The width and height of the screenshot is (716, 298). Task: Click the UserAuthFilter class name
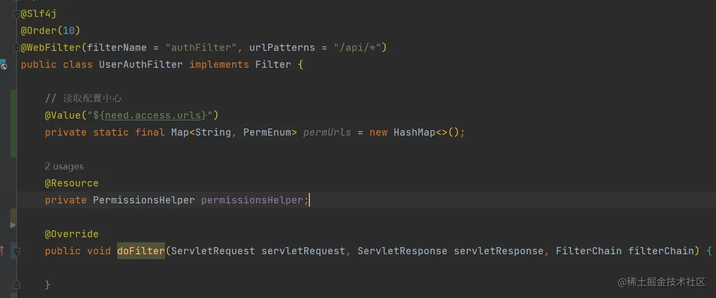click(x=140, y=65)
